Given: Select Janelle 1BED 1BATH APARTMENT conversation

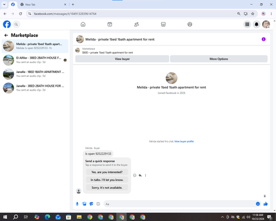Looking at the screenshot, I should (35, 74).
